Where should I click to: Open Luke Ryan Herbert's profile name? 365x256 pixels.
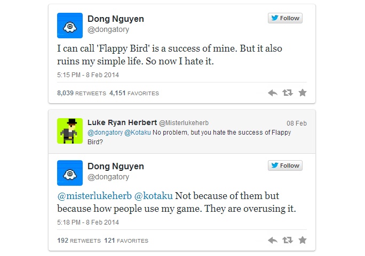click(121, 122)
